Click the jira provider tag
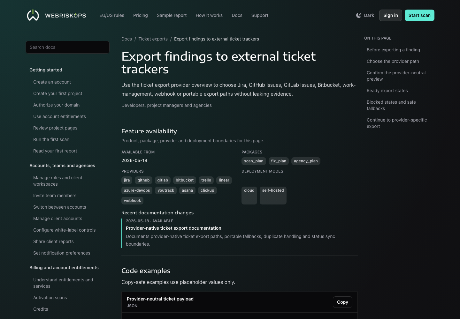This screenshot has height=319, width=460. tap(127, 180)
